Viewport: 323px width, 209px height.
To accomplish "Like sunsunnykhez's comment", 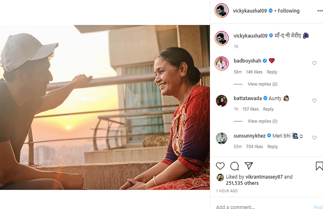I will tap(314, 138).
